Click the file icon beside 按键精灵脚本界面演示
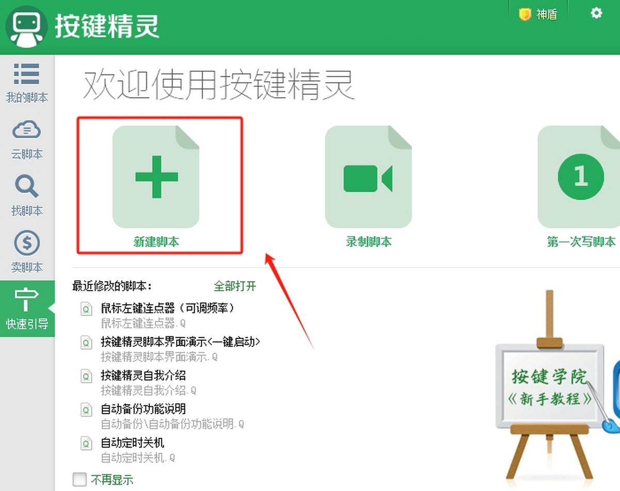 [x=86, y=343]
